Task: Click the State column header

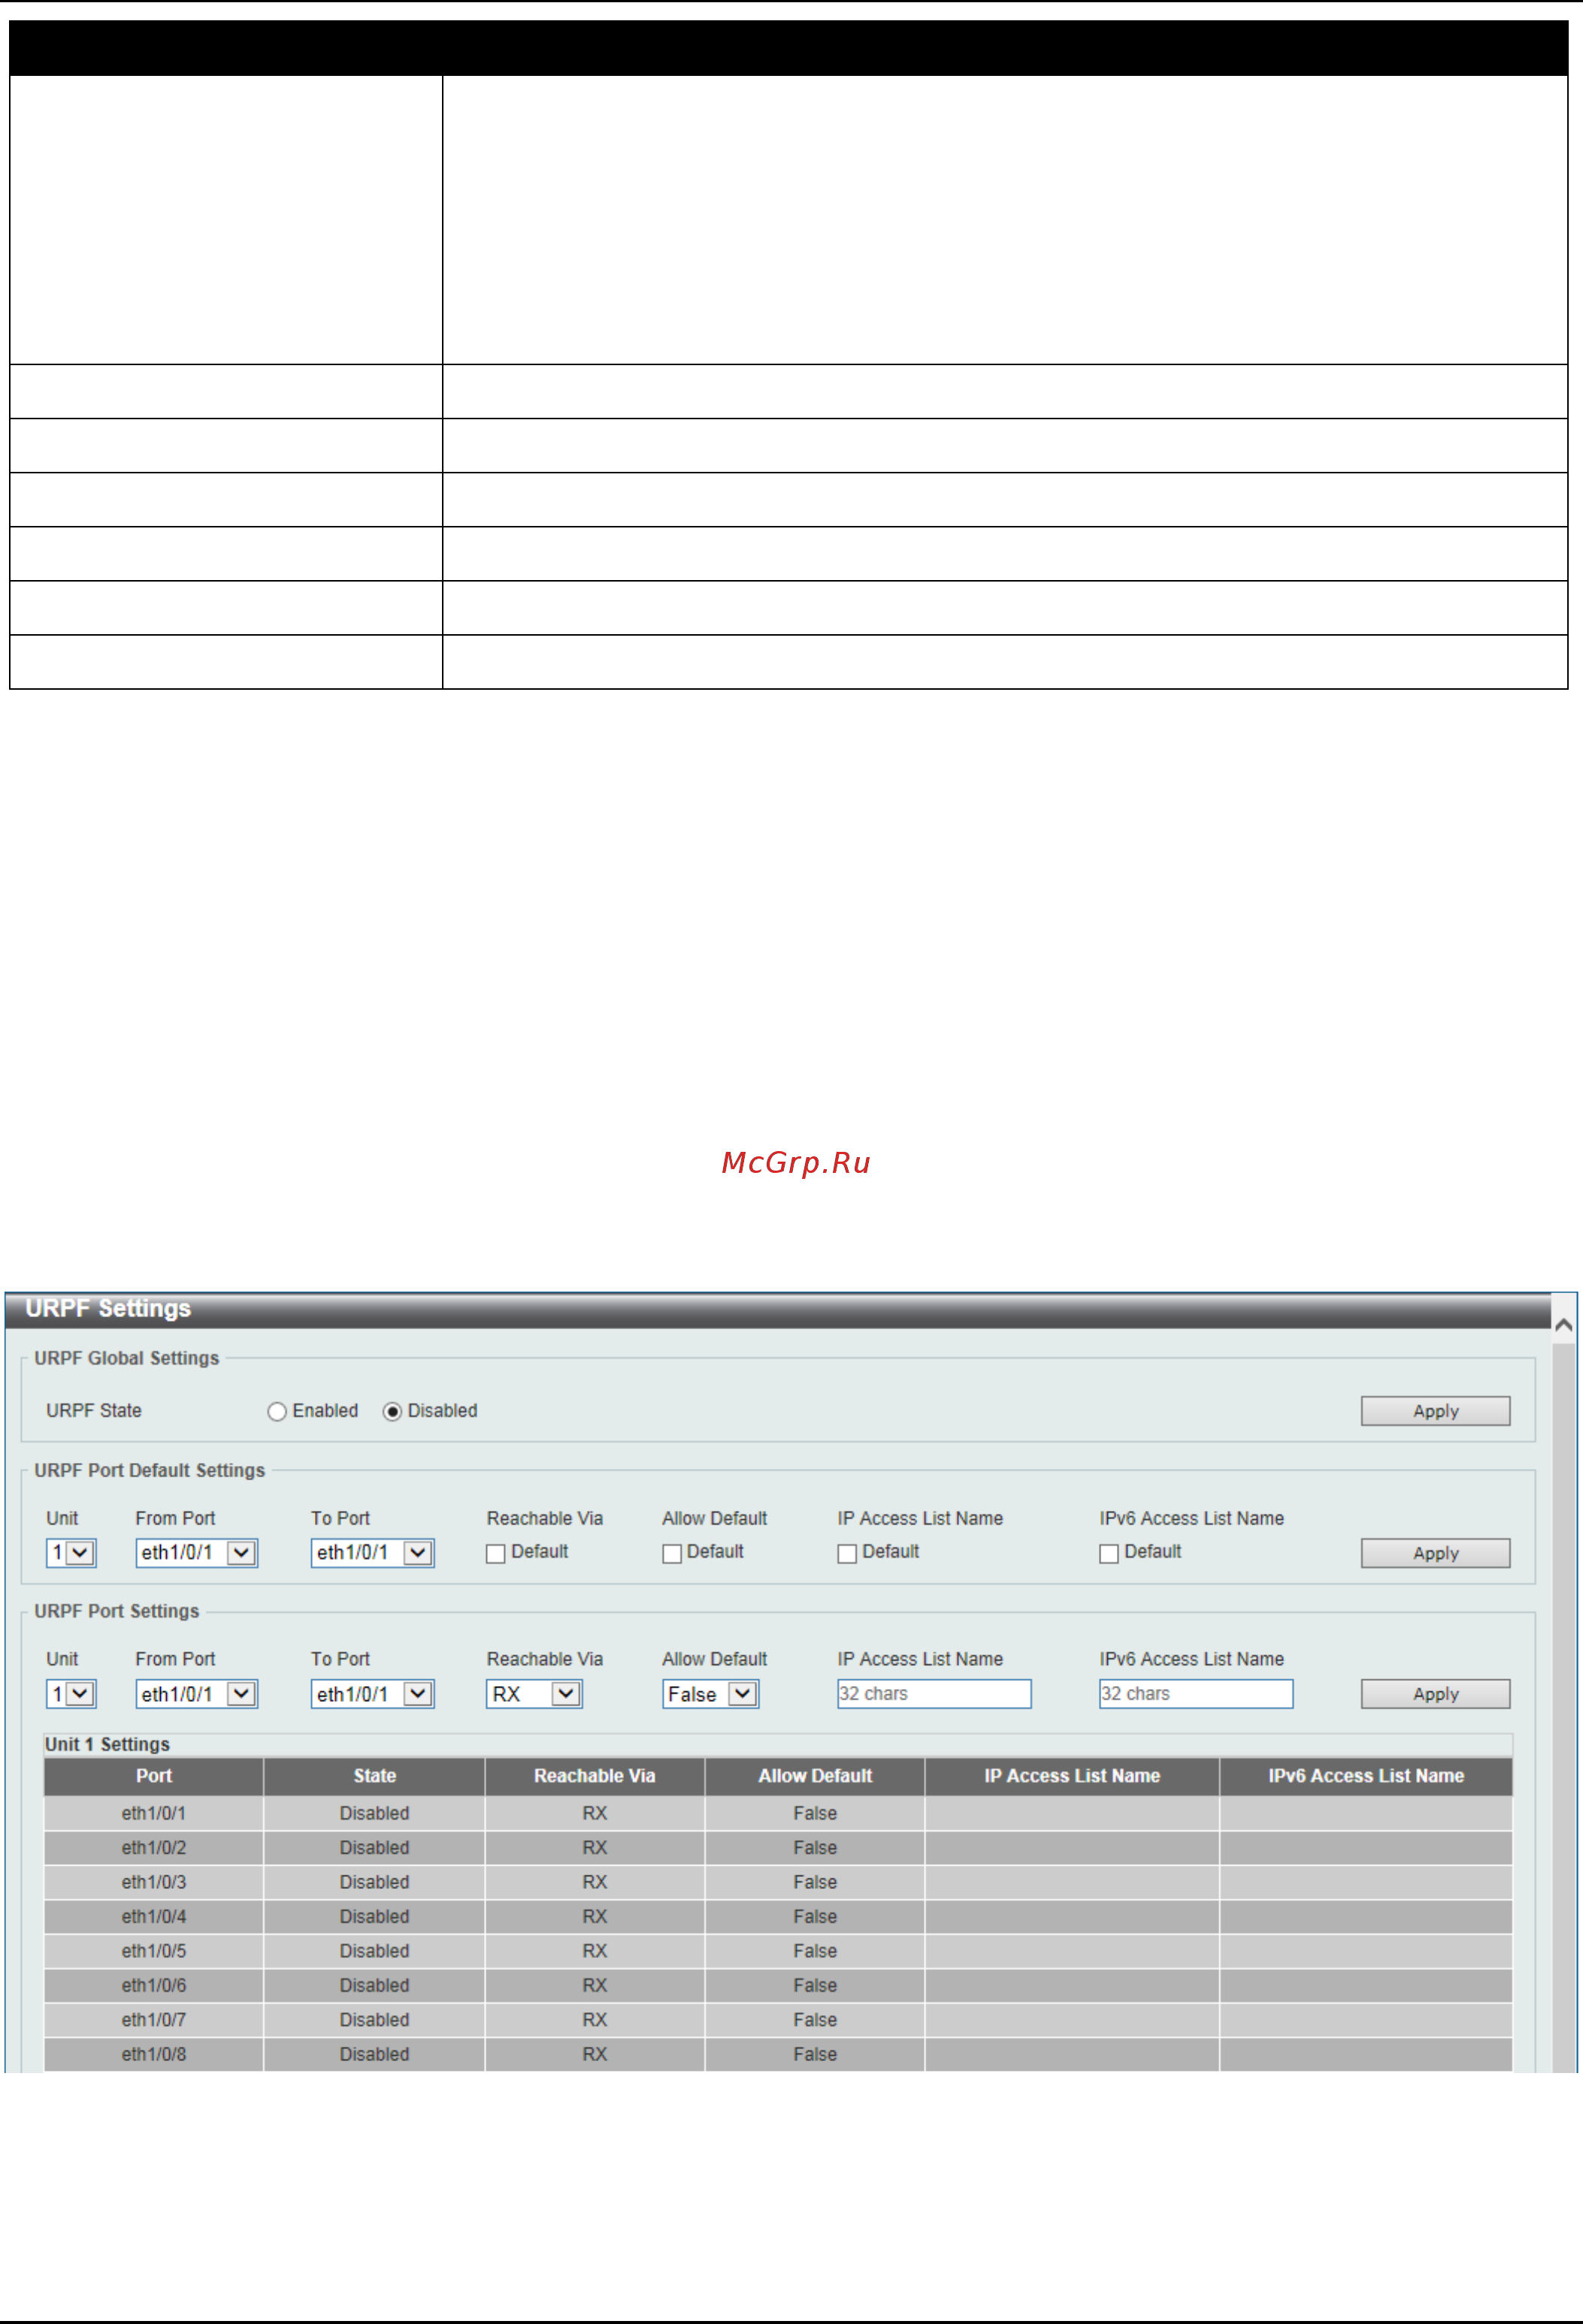Action: pyautogui.click(x=374, y=1777)
